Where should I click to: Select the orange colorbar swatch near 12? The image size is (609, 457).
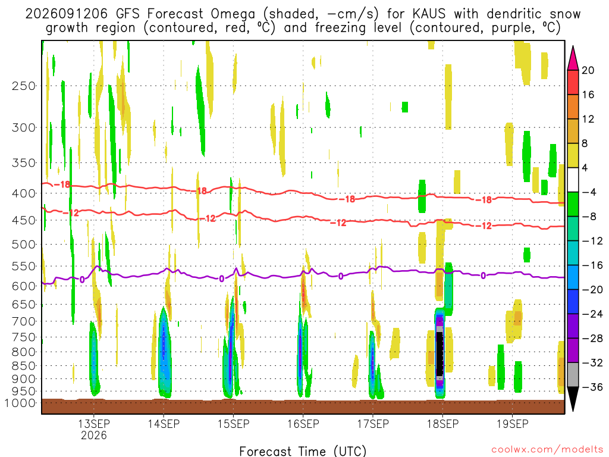[573, 107]
